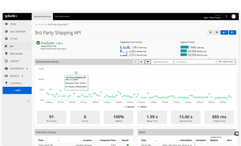
Task: Click the daily average uptime bar
Action: click(x=184, y=47)
